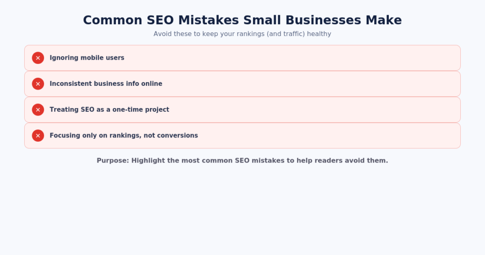Select the subtitle about keeping rankings healthy
This screenshot has height=255, width=485.
coord(242,34)
